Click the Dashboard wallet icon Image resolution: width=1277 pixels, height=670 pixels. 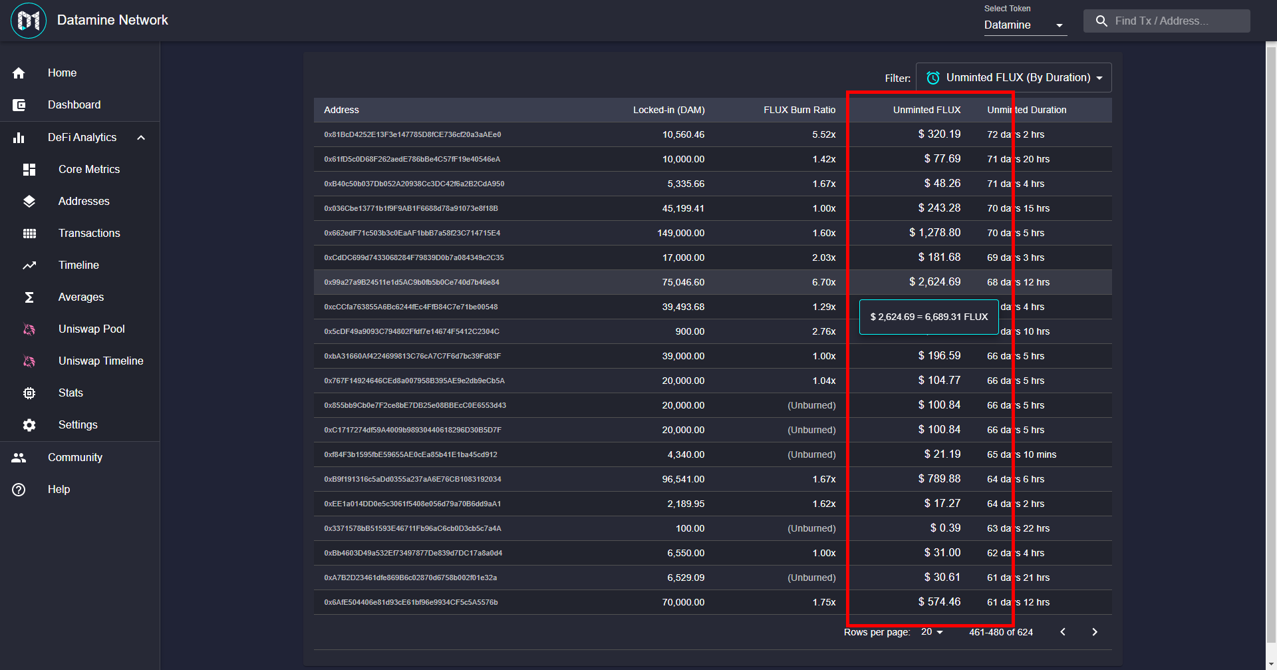pyautogui.click(x=19, y=105)
